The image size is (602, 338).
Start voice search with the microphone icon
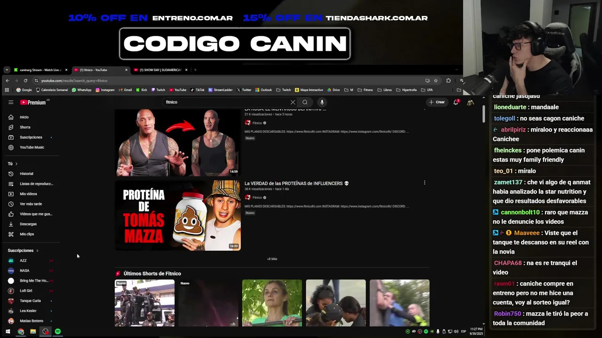322,102
